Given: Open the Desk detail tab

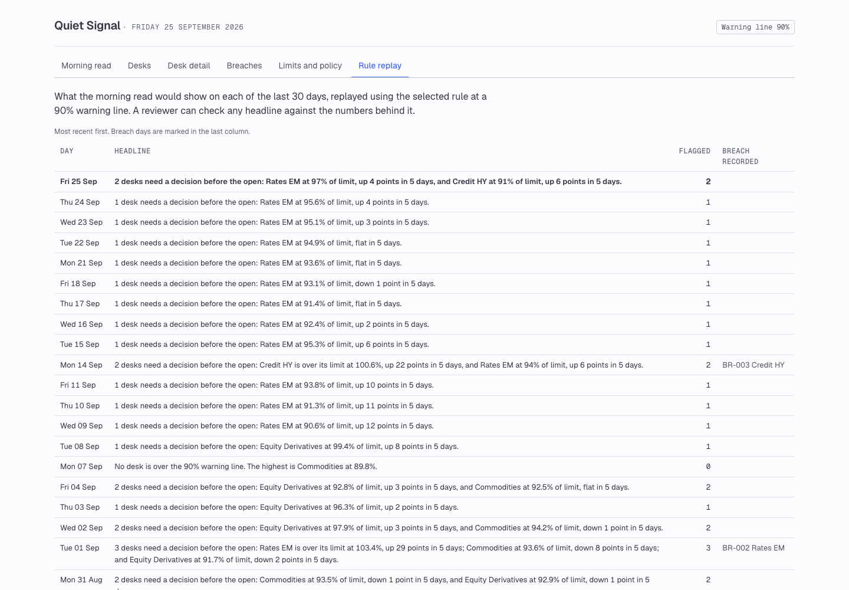Looking at the screenshot, I should (189, 65).
